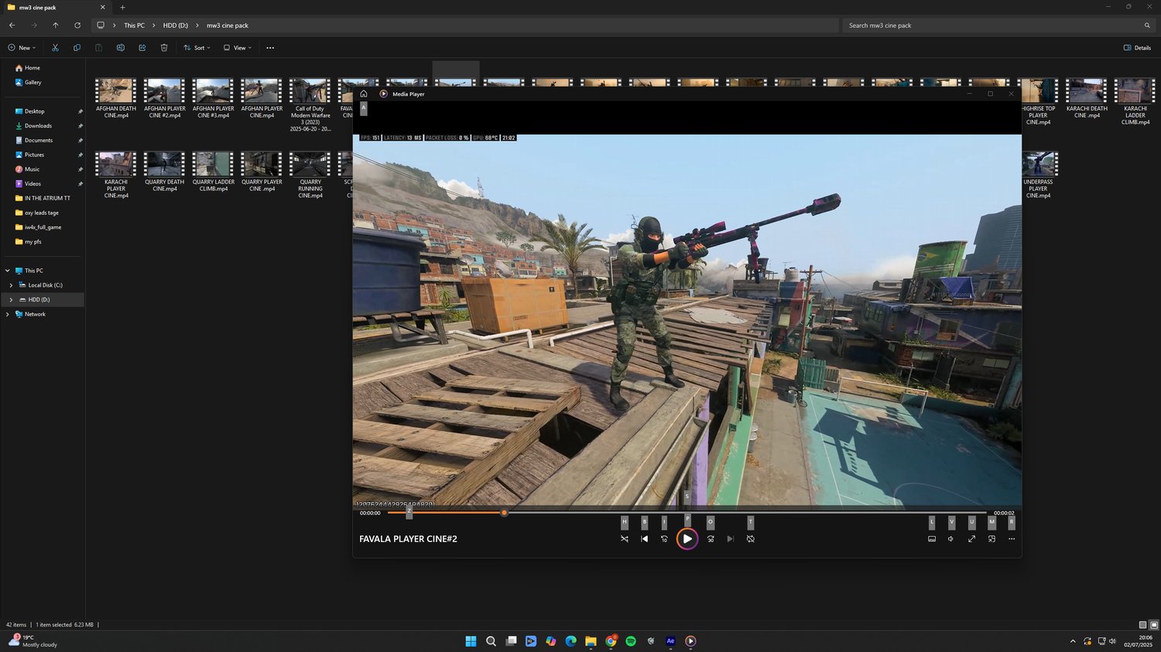Expand the Network tree node
The width and height of the screenshot is (1161, 652).
(x=8, y=314)
